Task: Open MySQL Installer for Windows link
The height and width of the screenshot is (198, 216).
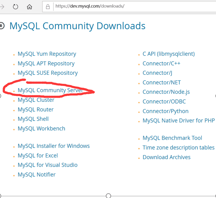Action: [x=54, y=146]
